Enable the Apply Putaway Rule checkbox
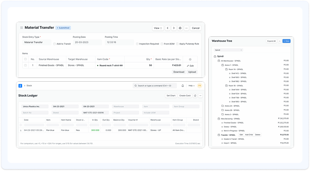This screenshot has height=171, width=310. click(177, 44)
